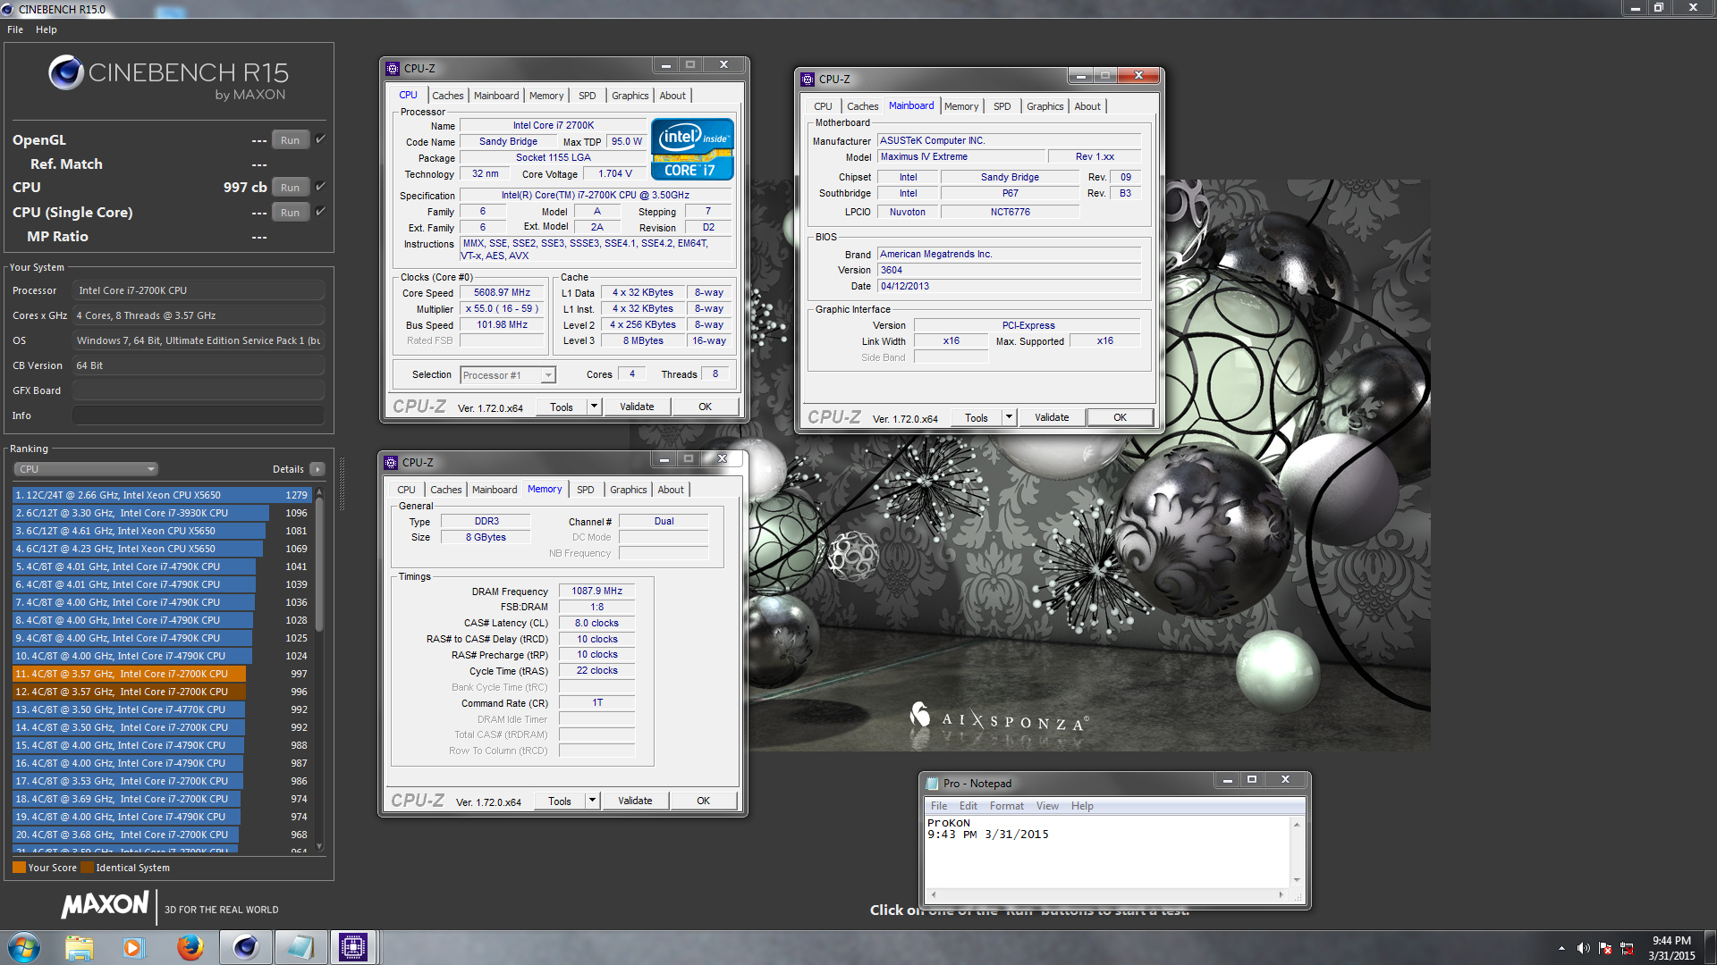Run the OpenGL benchmark
The height and width of the screenshot is (965, 1717).
(x=290, y=140)
